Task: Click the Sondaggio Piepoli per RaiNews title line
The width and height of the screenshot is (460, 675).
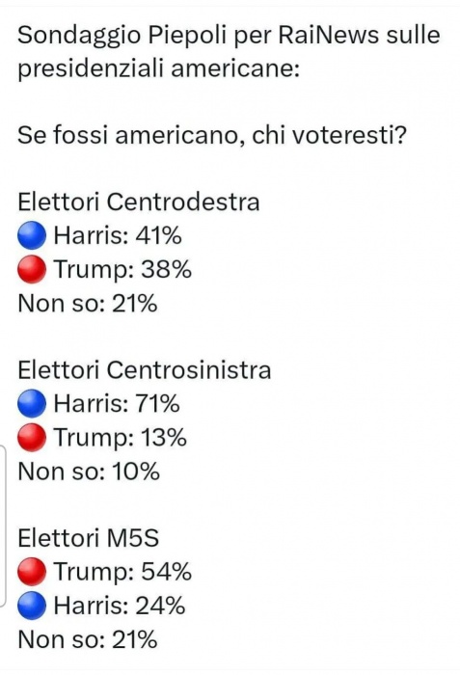Action: click(x=229, y=35)
